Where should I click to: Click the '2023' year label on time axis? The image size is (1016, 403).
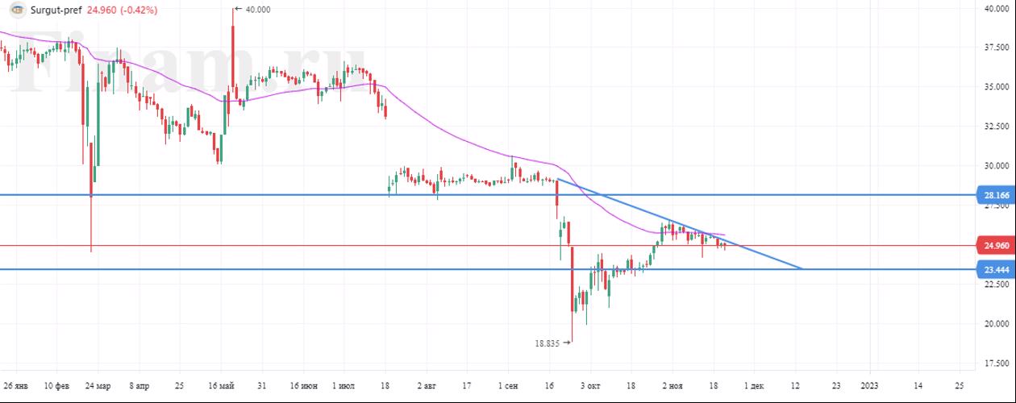(871, 385)
